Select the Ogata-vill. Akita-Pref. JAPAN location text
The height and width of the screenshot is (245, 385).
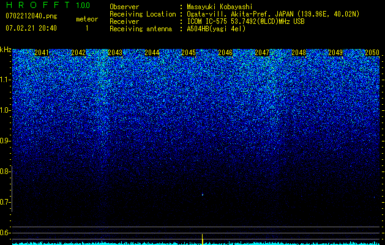click(240, 14)
